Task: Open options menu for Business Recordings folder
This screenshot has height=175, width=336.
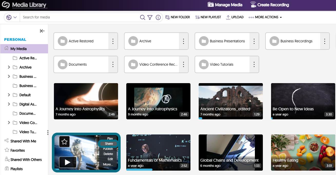Action: (x=325, y=41)
